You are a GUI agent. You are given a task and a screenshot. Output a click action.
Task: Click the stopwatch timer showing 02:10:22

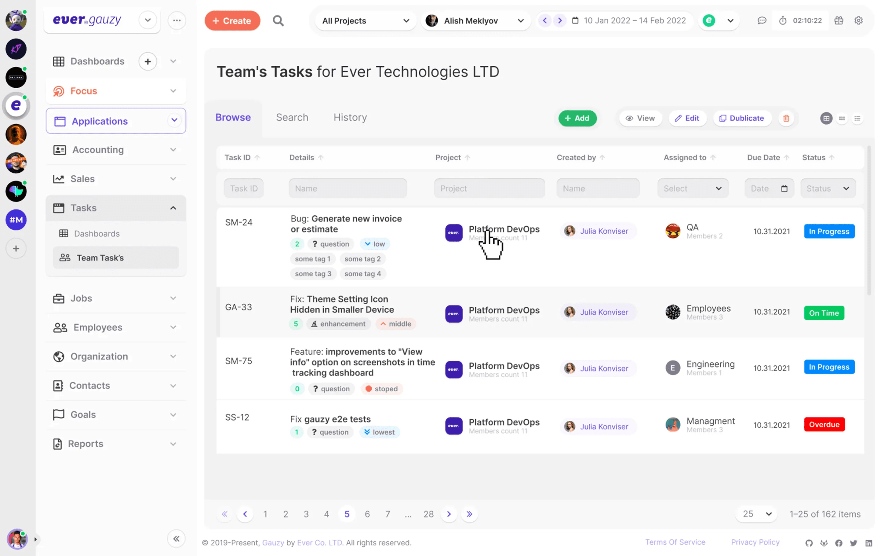tap(801, 20)
